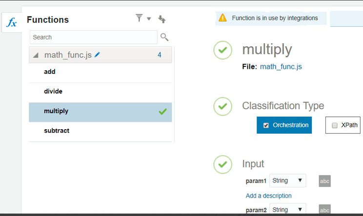Select the subtract function
The height and width of the screenshot is (216, 363).
coord(100,131)
